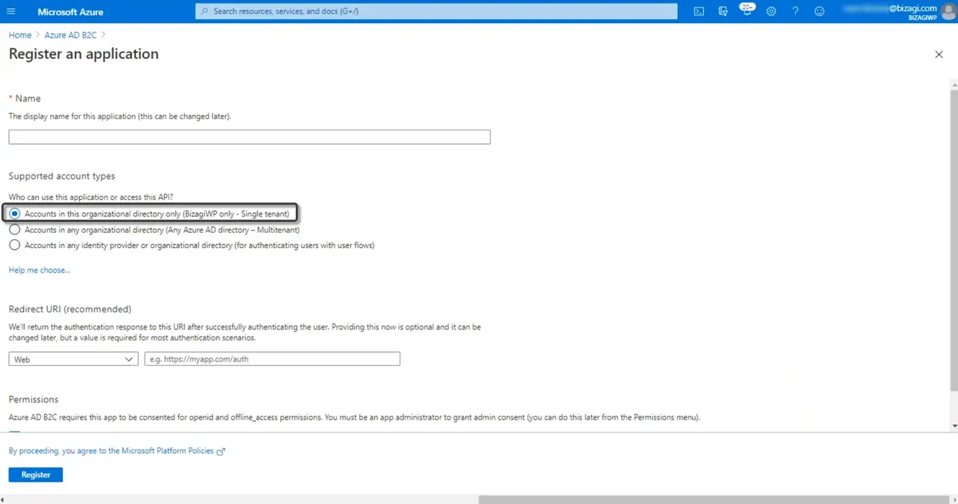Click the vertical scrollbar up arrow
Screen dimensions: 958x504
(x=954, y=85)
